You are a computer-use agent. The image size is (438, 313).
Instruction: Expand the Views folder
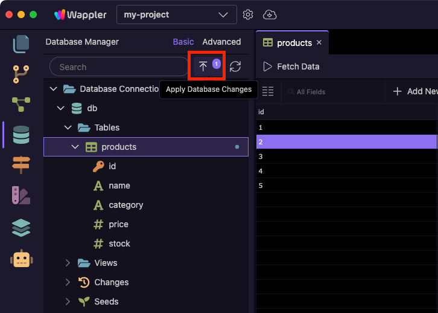(x=68, y=263)
